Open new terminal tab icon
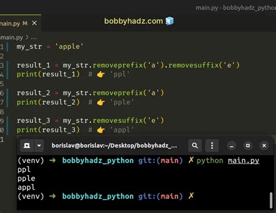 point(27,145)
